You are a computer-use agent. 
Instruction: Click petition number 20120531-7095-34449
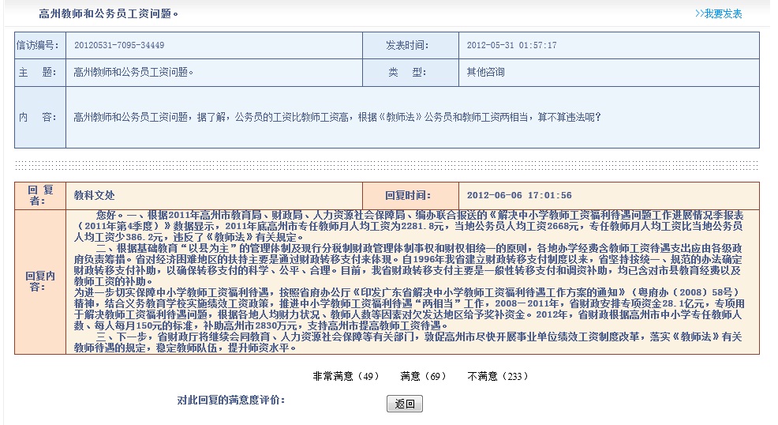[119, 46]
